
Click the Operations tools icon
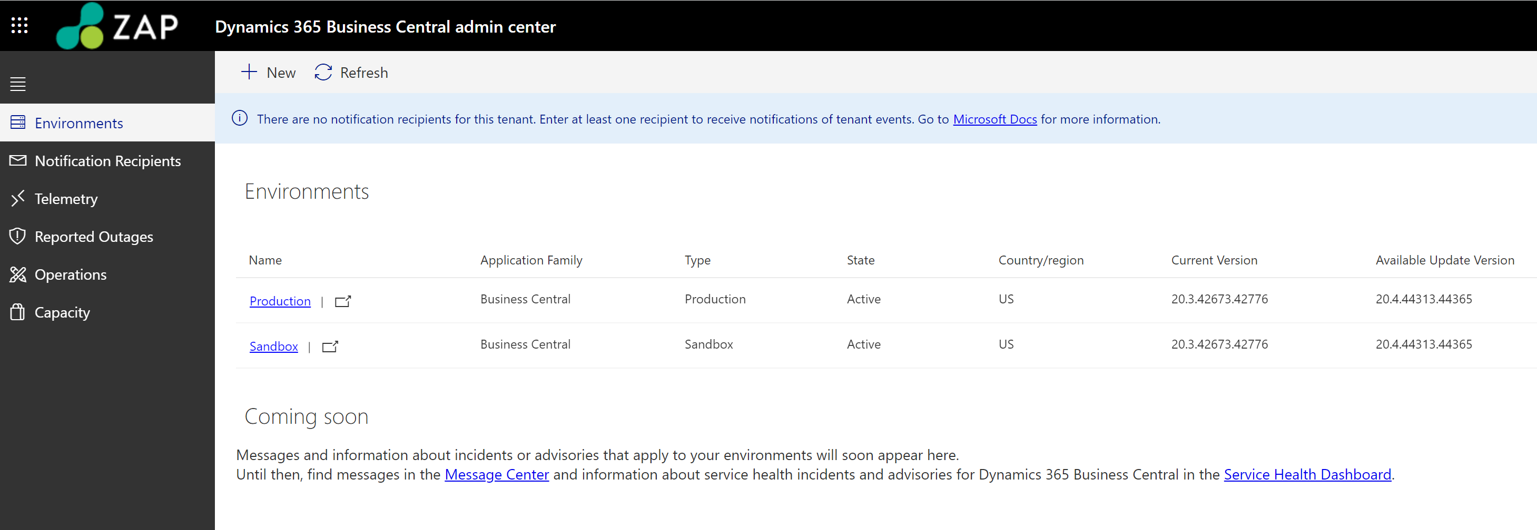pyautogui.click(x=18, y=274)
